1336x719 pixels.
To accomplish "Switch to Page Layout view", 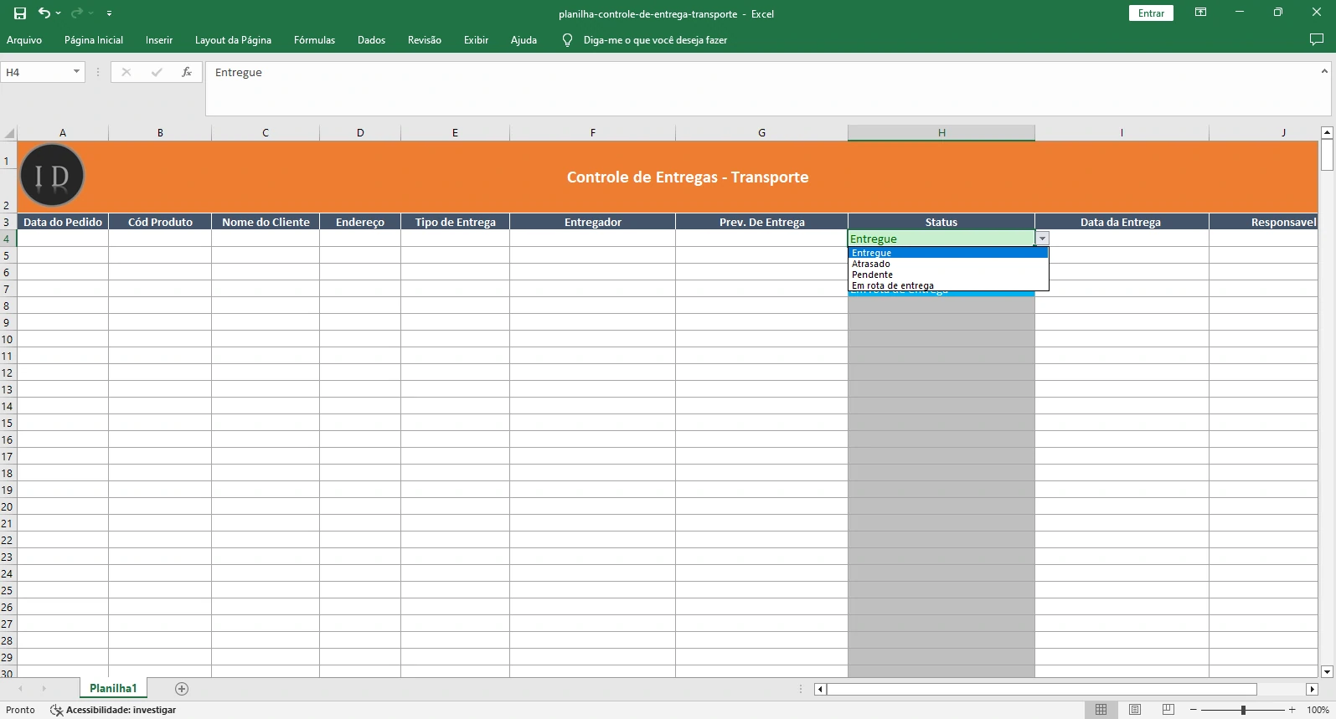I will [1135, 710].
